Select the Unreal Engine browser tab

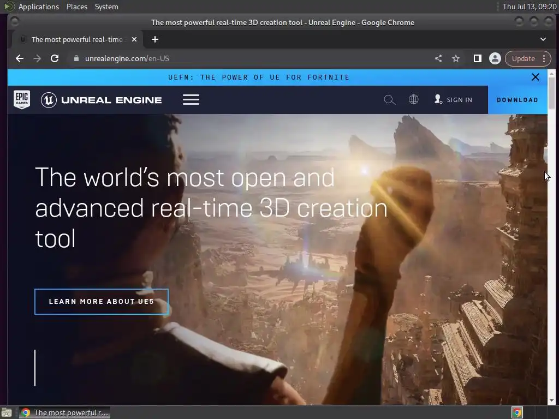click(x=78, y=39)
